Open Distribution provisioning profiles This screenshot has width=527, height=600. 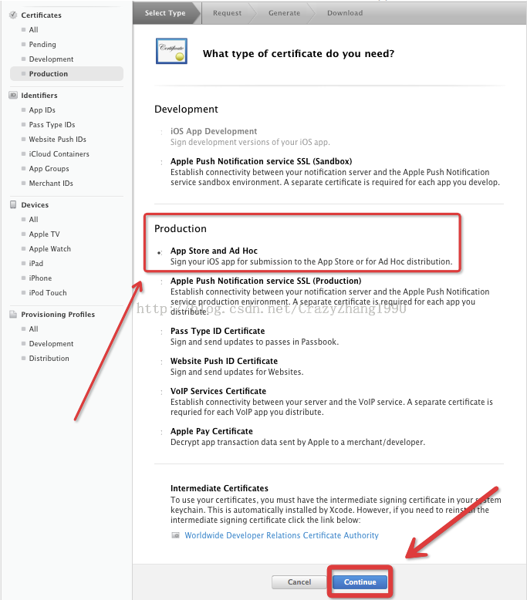click(49, 358)
